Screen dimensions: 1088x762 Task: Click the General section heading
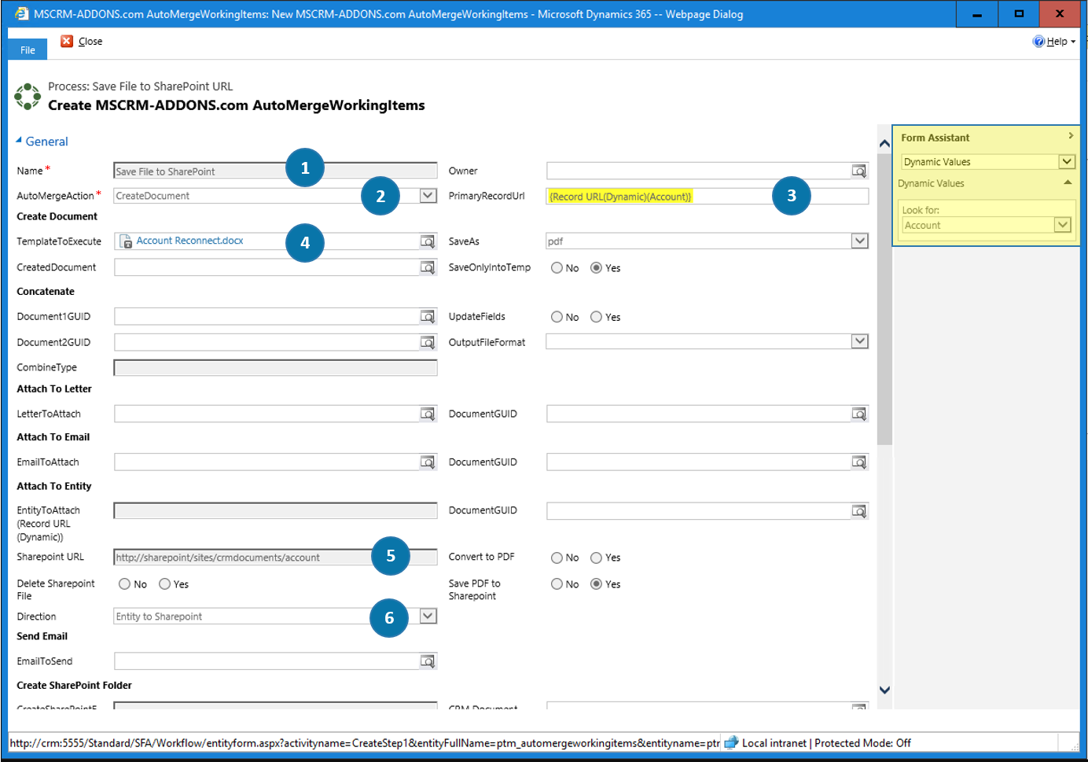click(46, 142)
